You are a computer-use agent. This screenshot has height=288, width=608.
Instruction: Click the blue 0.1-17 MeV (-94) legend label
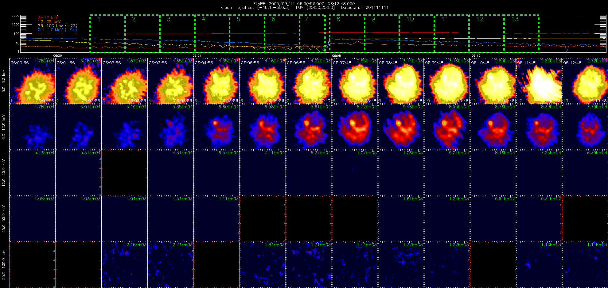pos(57,30)
